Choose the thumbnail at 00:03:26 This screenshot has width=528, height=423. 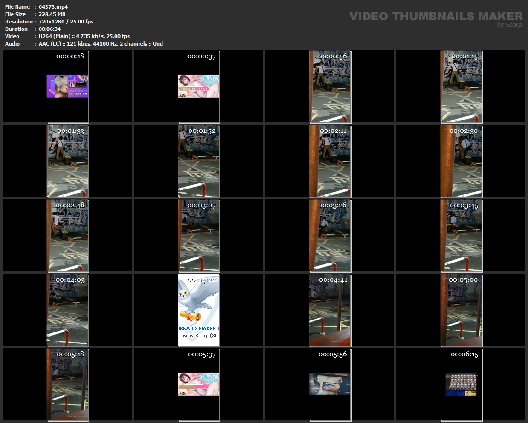point(330,235)
